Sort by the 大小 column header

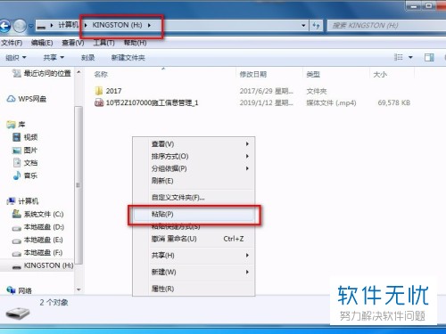380,74
